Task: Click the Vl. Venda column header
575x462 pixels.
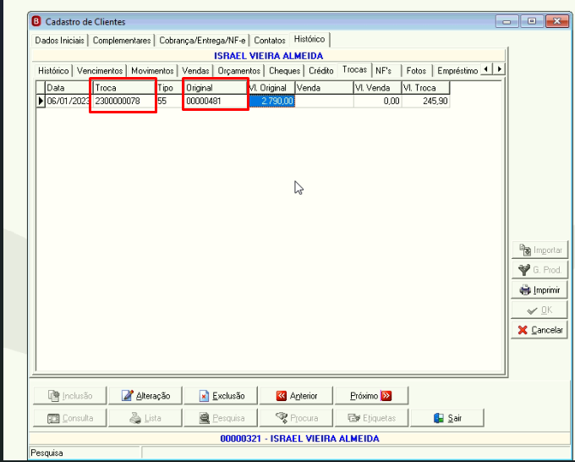Action: click(377, 88)
